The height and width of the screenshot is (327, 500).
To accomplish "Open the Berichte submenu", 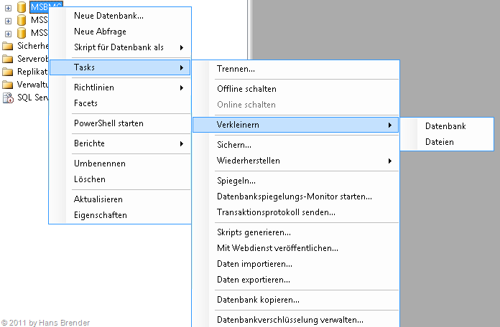I will click(x=89, y=143).
